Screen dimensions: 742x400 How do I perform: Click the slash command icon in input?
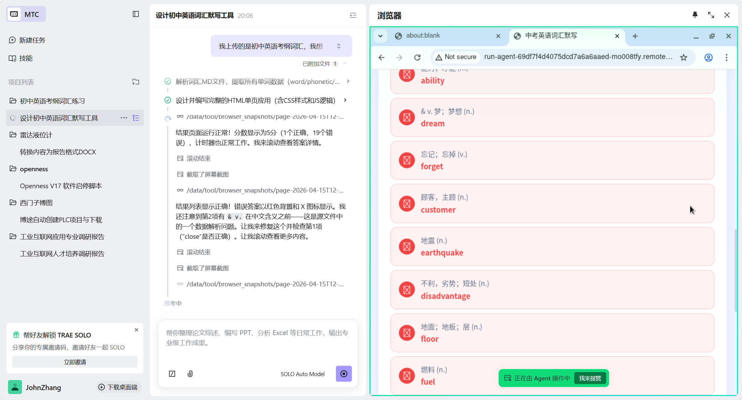click(x=172, y=374)
